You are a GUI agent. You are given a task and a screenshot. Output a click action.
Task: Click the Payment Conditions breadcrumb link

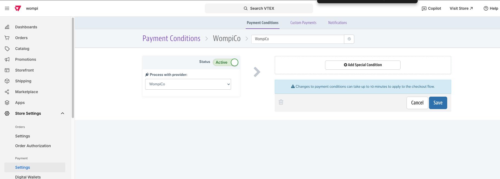[x=171, y=39]
